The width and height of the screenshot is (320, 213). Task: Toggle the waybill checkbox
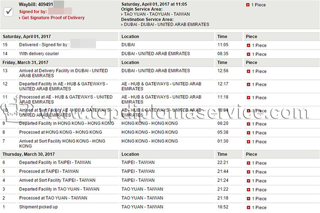coord(9,12)
